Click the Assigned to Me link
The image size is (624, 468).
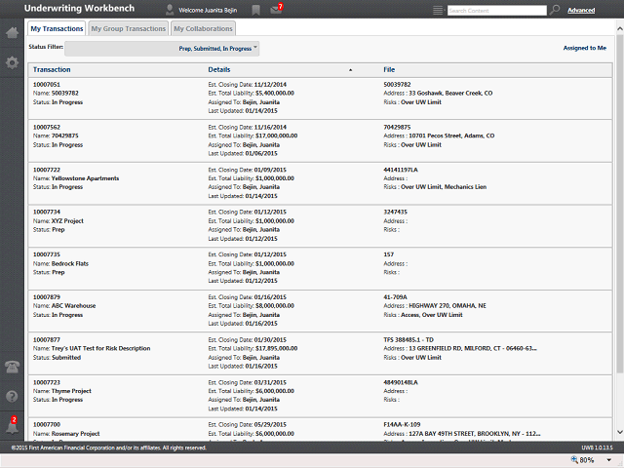tap(585, 48)
